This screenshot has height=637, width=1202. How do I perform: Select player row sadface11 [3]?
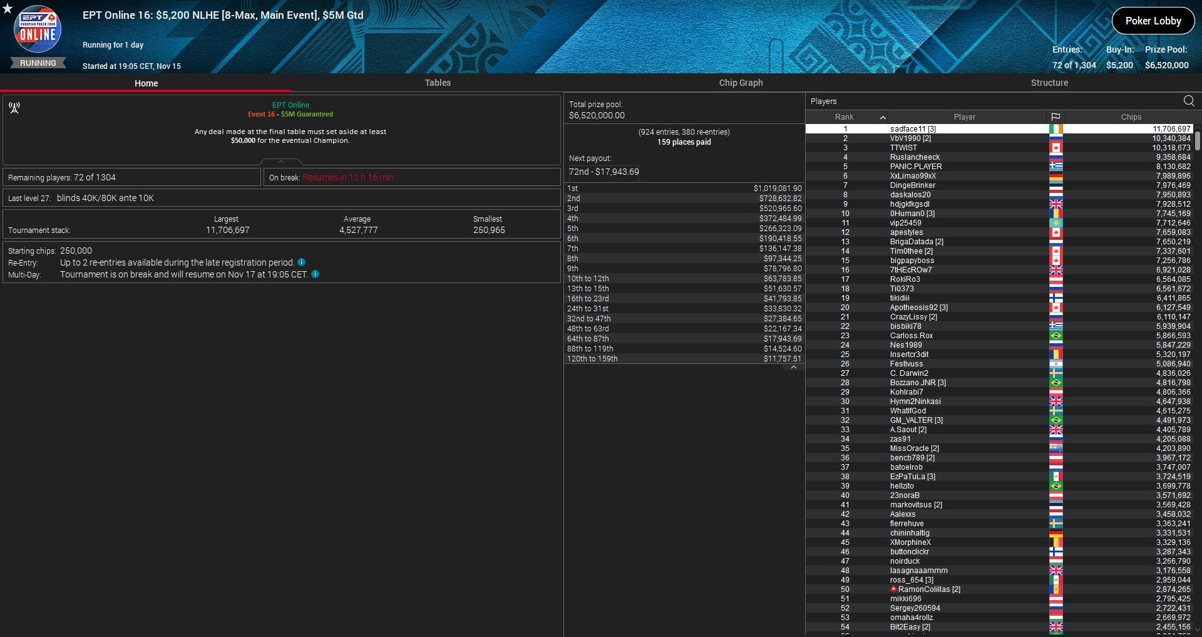click(999, 129)
